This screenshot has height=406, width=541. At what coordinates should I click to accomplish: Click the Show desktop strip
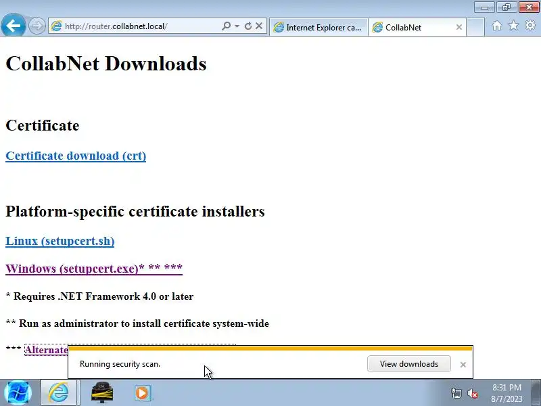point(536,393)
